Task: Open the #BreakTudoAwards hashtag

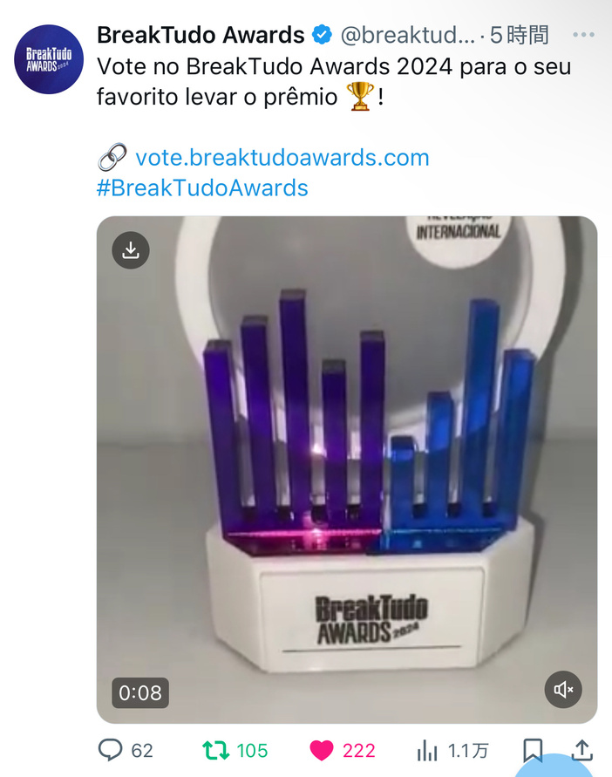Action: (202, 188)
